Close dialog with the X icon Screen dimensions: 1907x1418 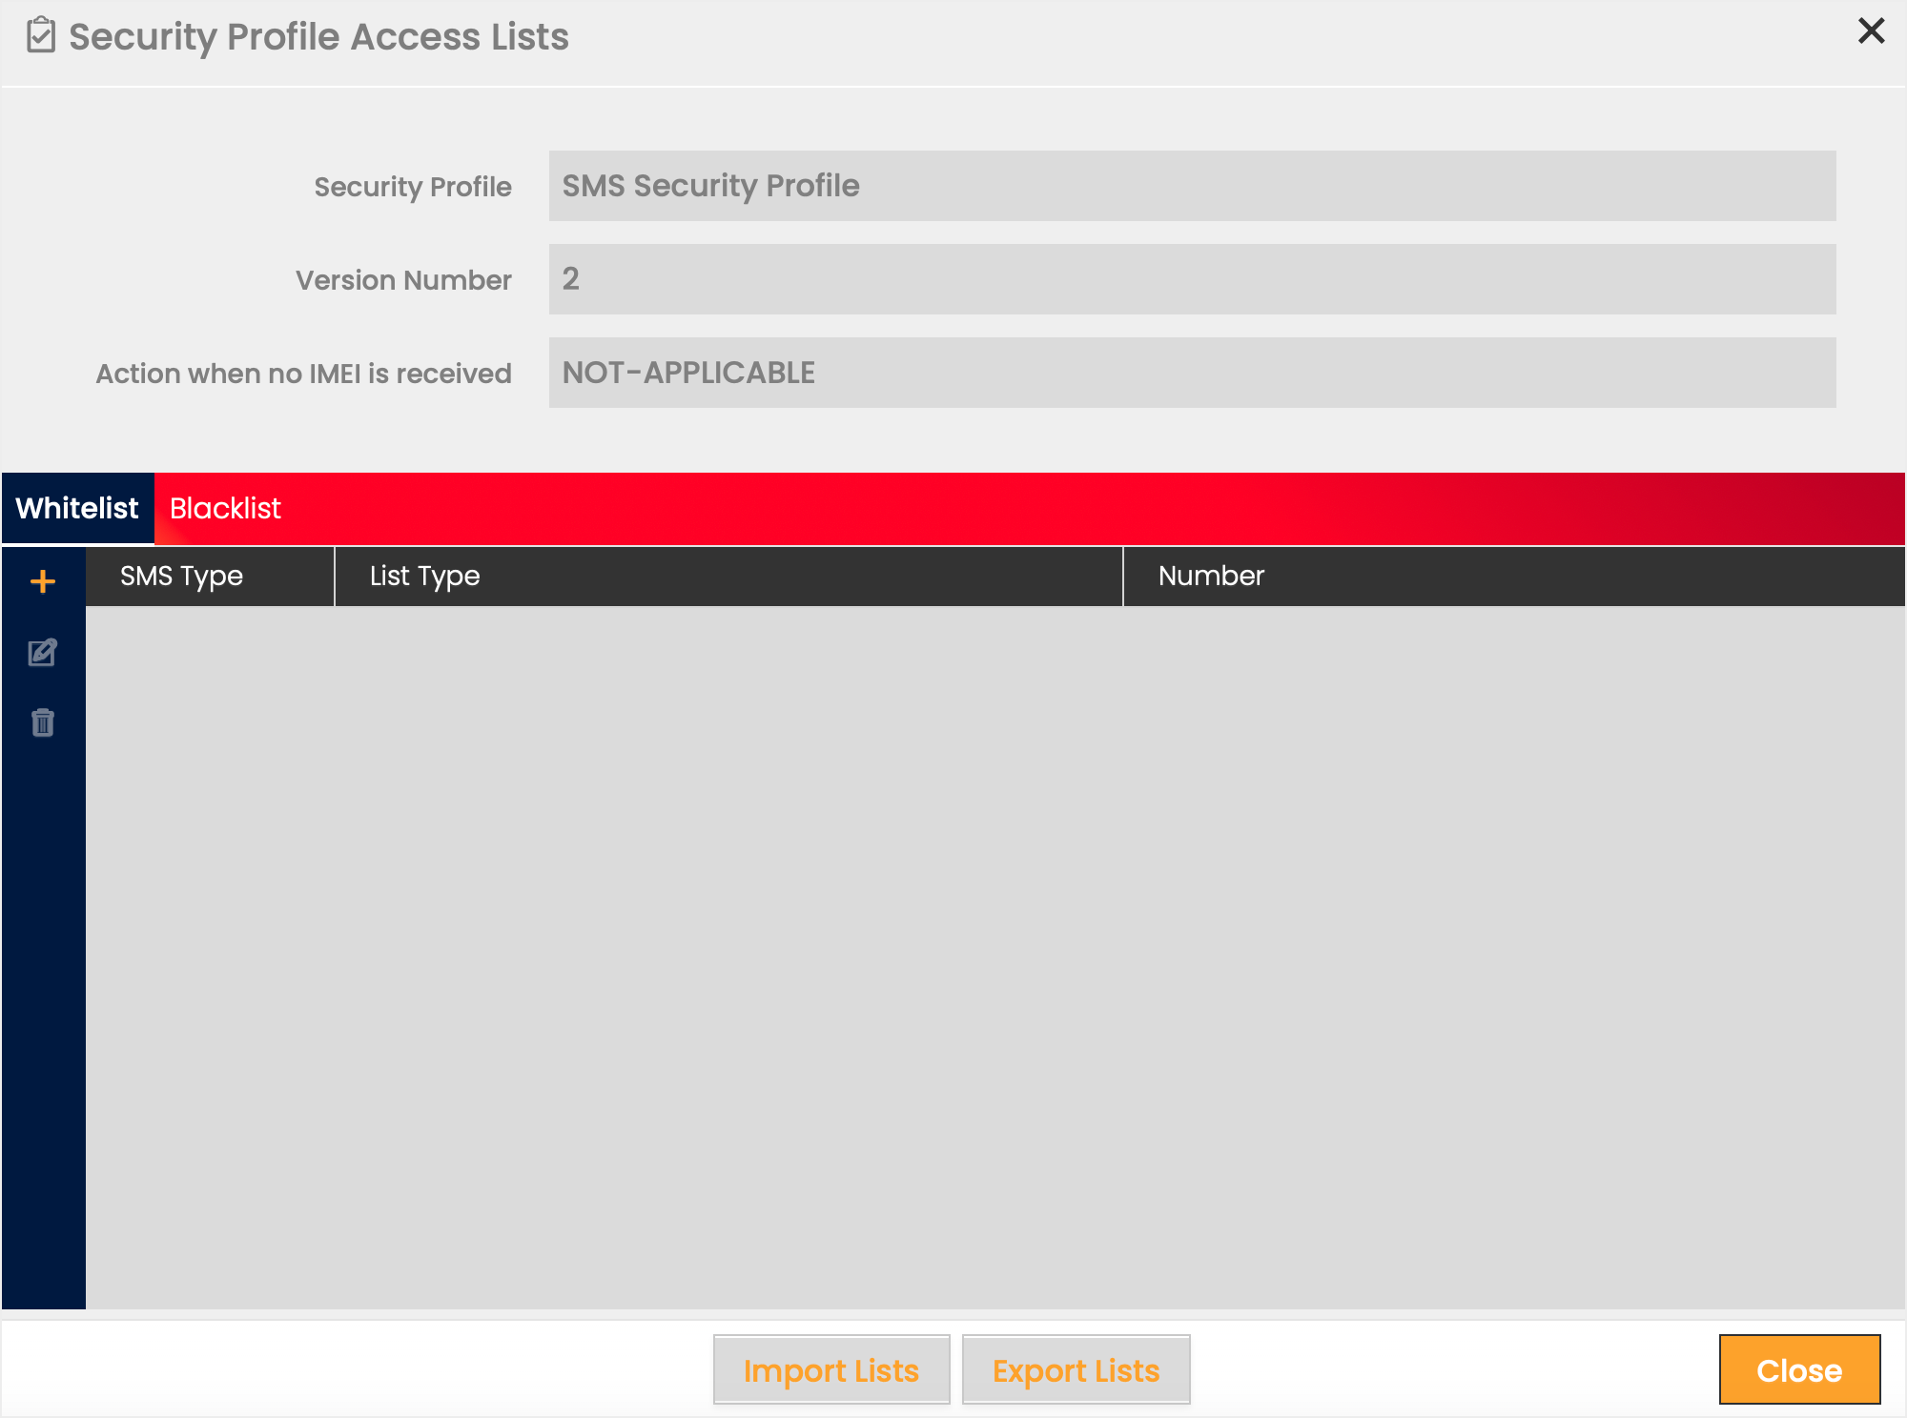(x=1871, y=31)
